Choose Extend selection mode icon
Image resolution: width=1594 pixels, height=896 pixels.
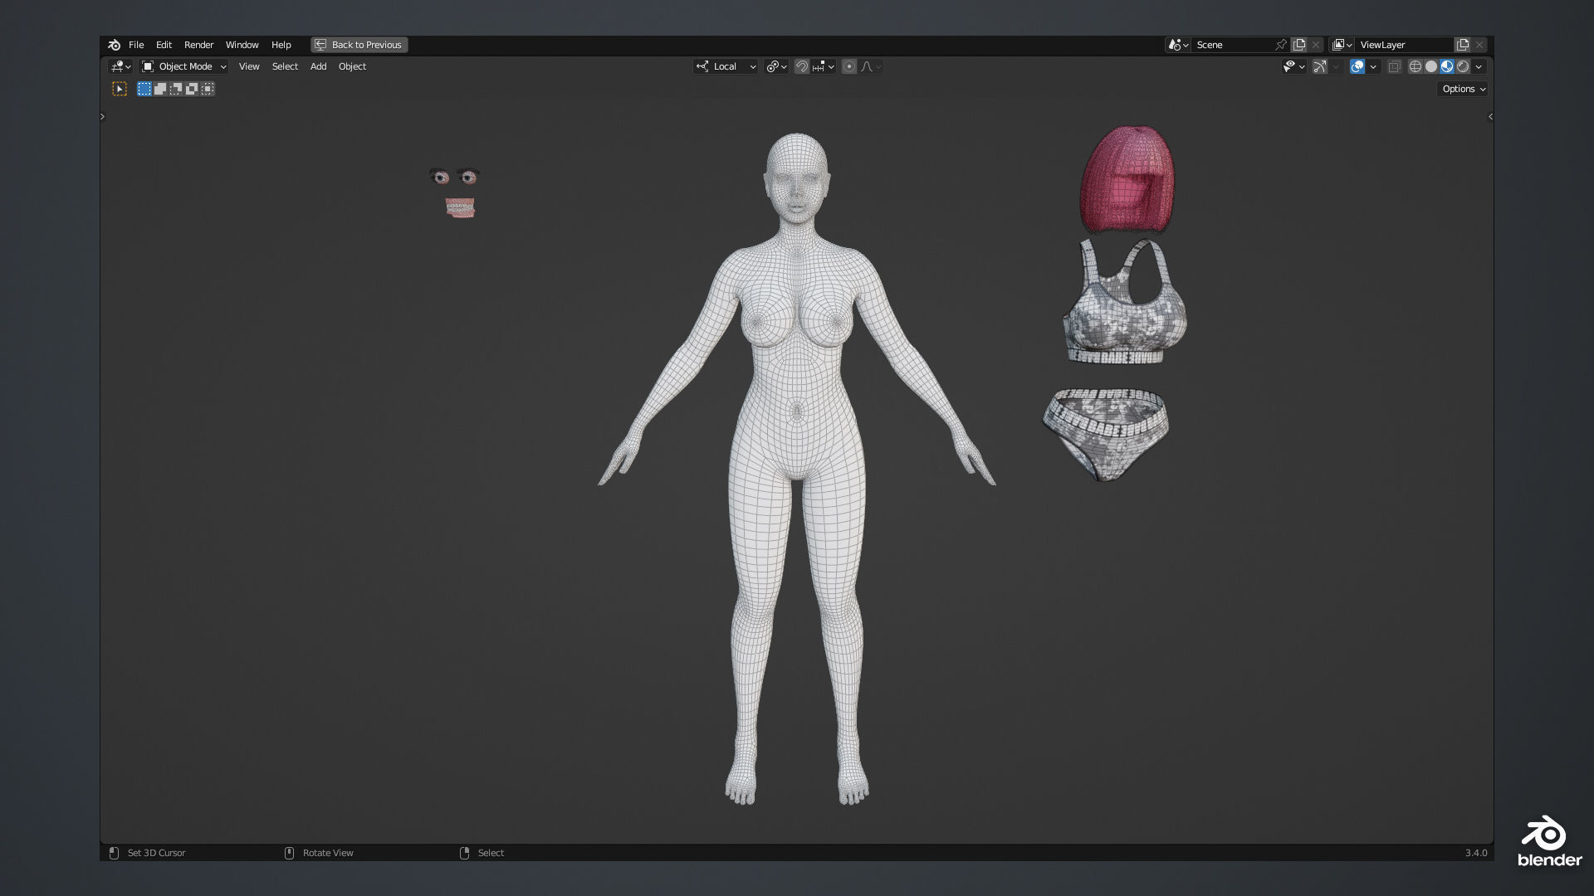tap(160, 89)
